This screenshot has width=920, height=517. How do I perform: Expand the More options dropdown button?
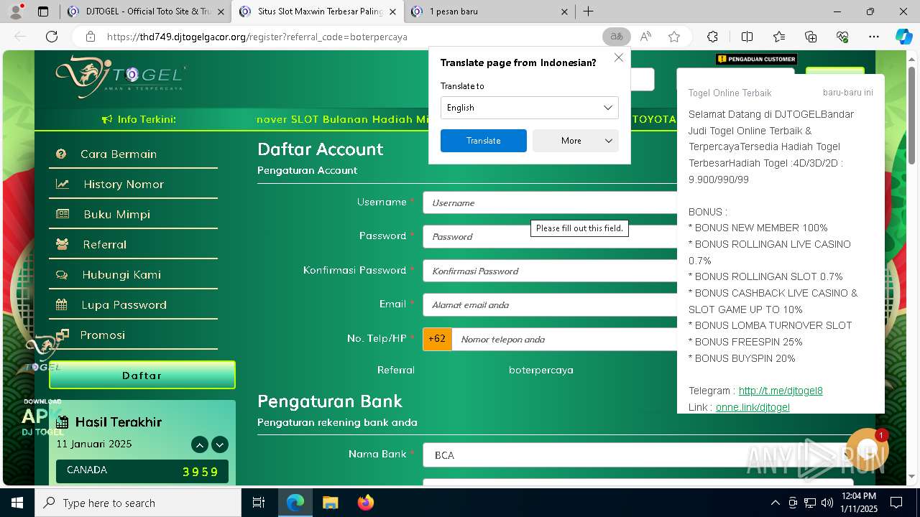tap(575, 141)
